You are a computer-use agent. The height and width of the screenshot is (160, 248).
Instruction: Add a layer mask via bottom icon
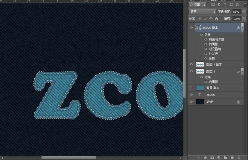coord(212,158)
